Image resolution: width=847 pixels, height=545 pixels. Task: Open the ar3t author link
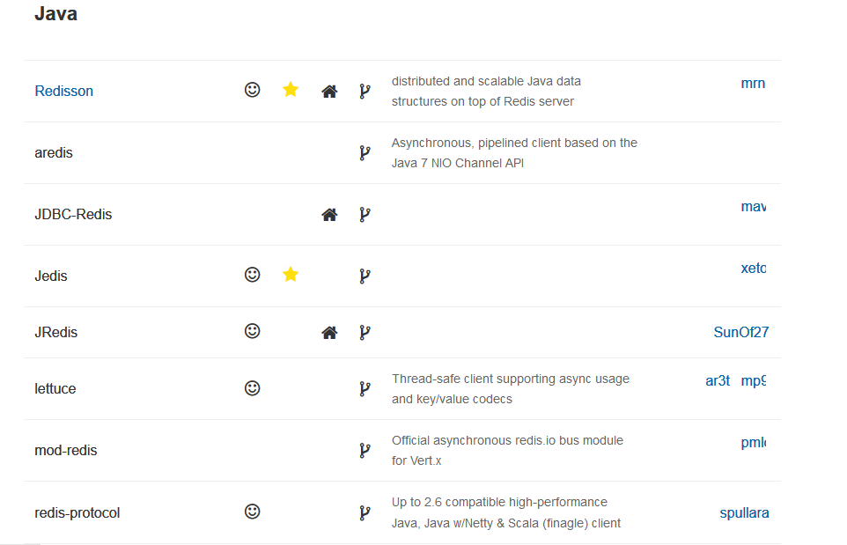coord(718,381)
